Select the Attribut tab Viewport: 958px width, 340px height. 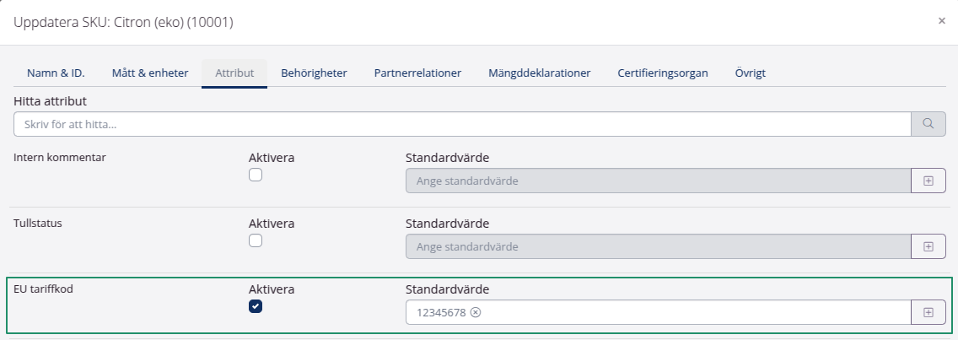click(234, 73)
